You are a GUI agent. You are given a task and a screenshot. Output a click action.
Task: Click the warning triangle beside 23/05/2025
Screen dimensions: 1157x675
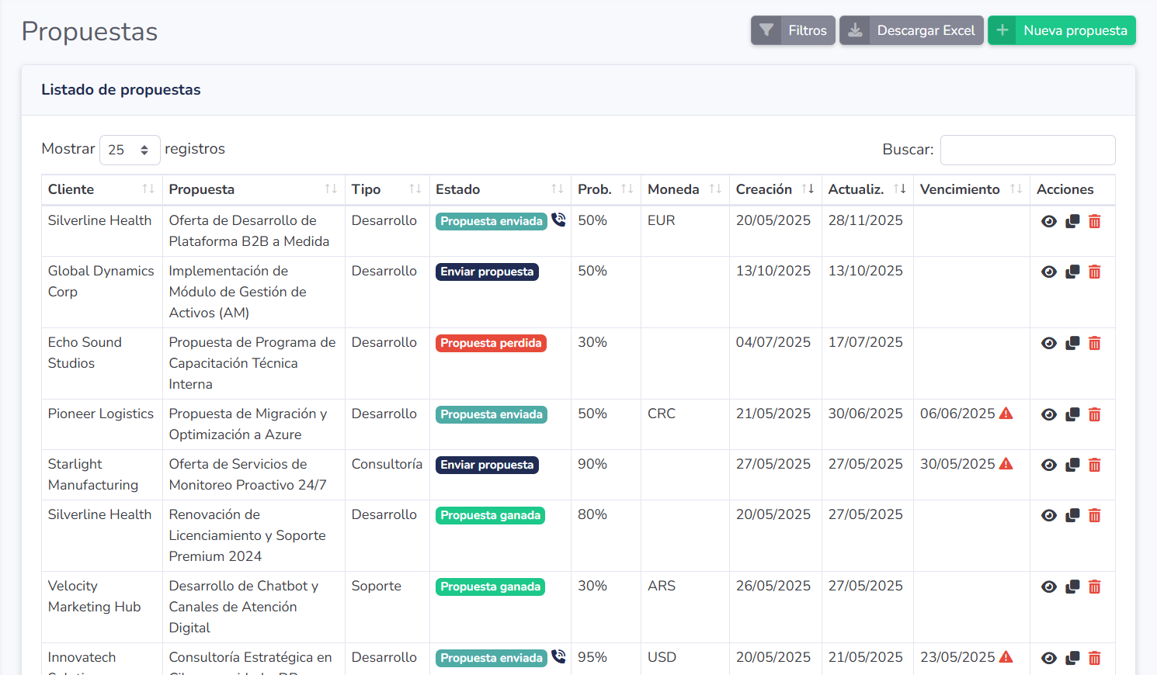1007,656
